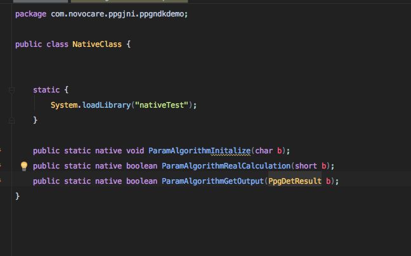
Task: Click the static keyword of the initializer block
Action: click(46, 90)
